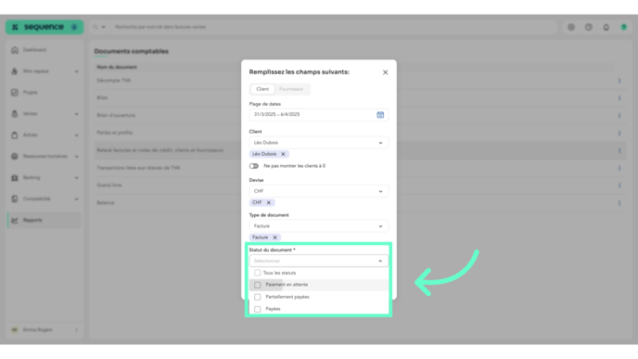Remove the Facture document type tag
The height and width of the screenshot is (359, 638).
274,237
